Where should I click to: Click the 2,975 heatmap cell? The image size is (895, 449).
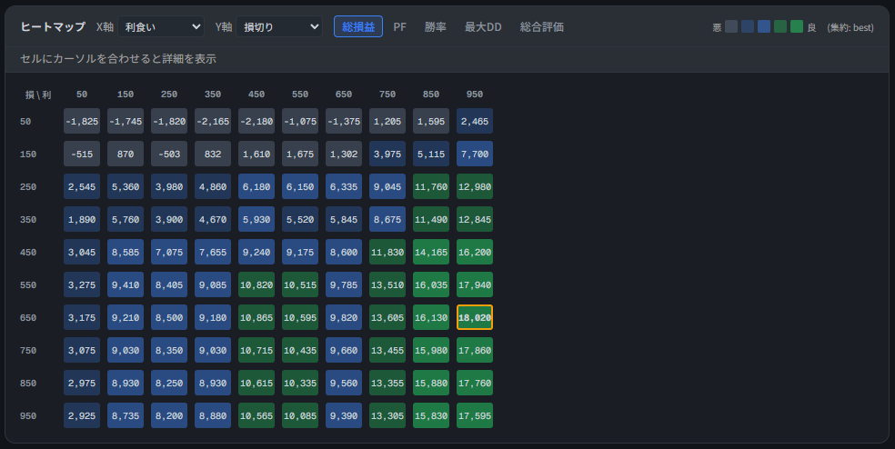[82, 383]
